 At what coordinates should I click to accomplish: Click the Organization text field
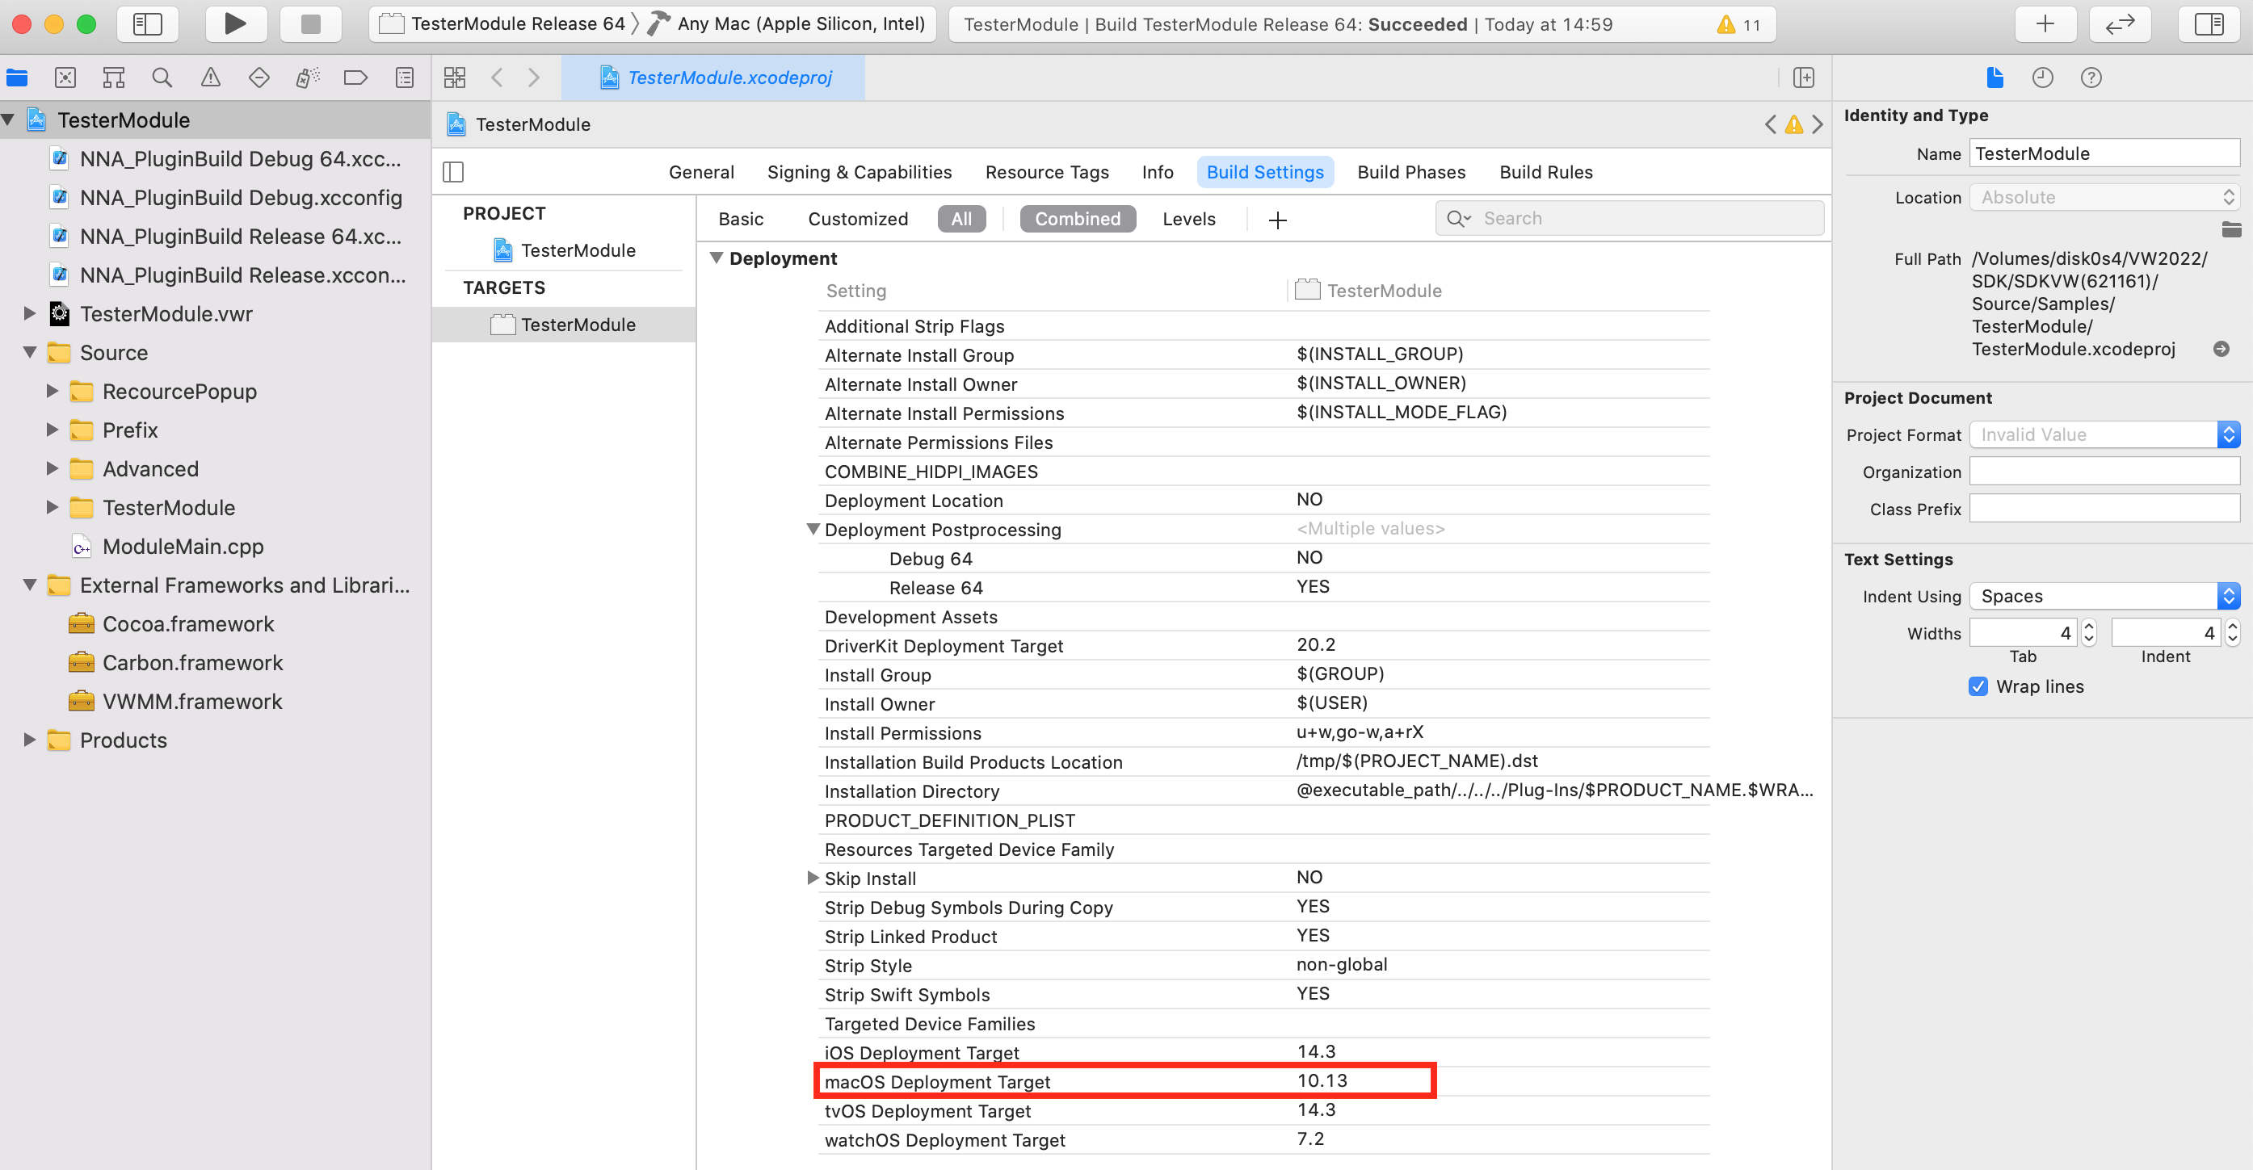pos(2104,472)
